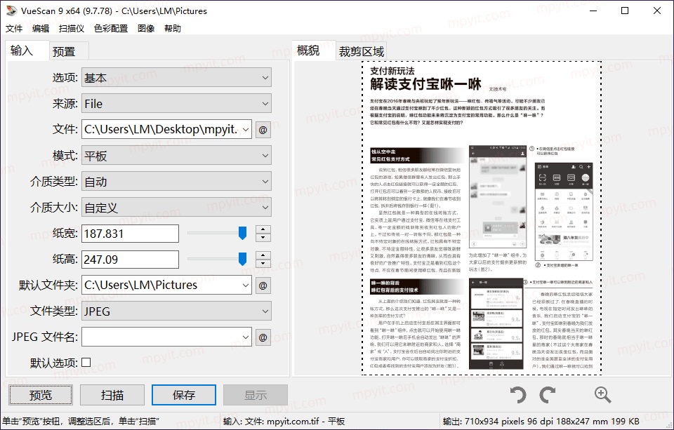Screen dimensions: 674x430
Task: Open the 图像 menu
Action: pos(145,28)
